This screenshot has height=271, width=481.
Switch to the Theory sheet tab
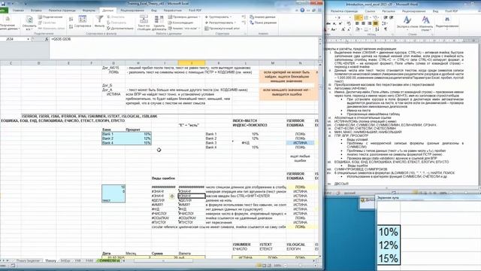coord(50,260)
